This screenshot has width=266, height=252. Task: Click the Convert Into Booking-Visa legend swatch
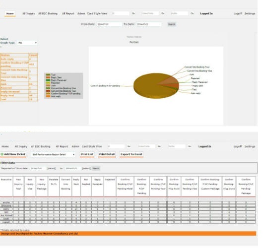point(48,88)
